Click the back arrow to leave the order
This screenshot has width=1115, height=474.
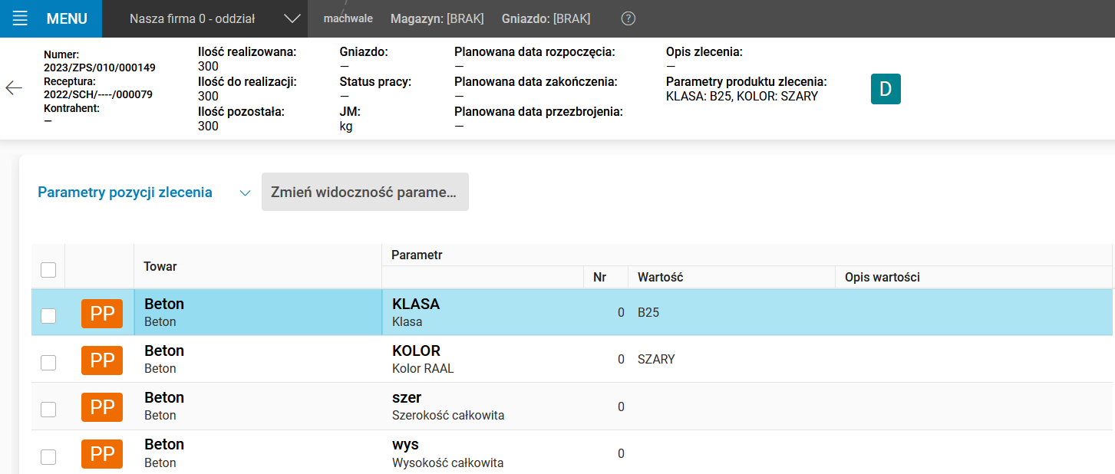(14, 88)
